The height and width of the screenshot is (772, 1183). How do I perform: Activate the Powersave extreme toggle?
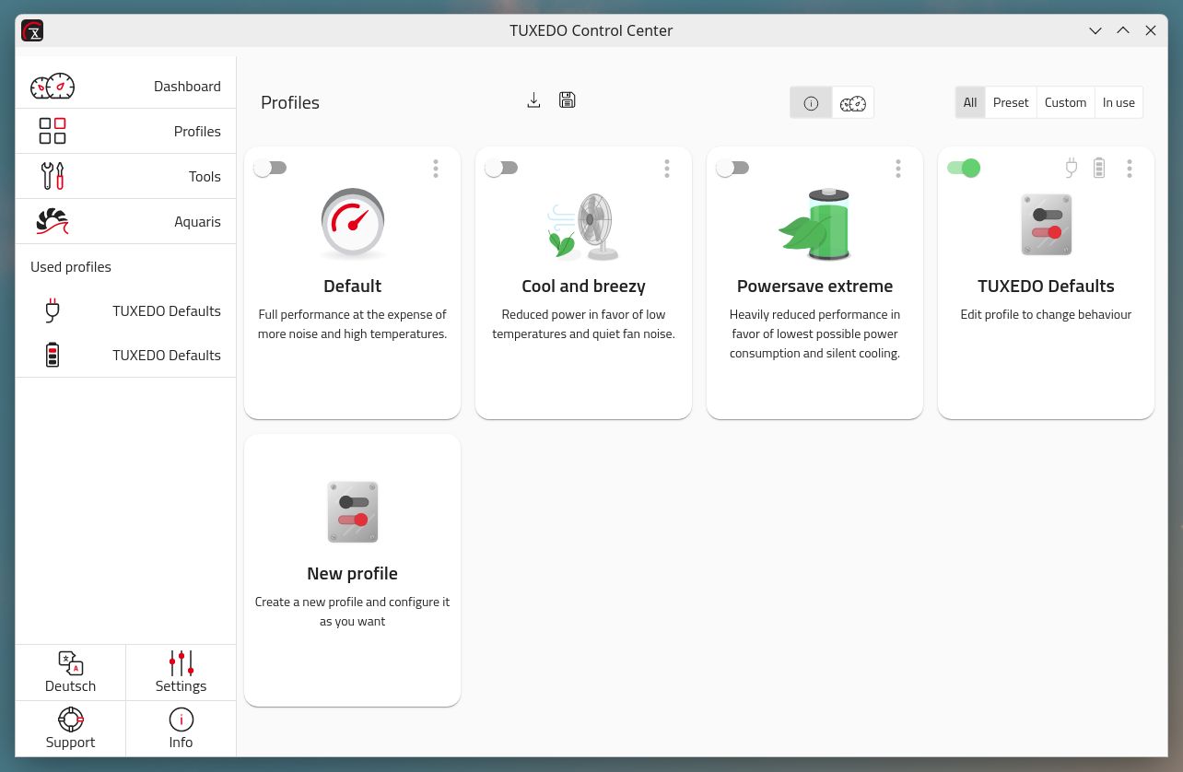tap(733, 168)
